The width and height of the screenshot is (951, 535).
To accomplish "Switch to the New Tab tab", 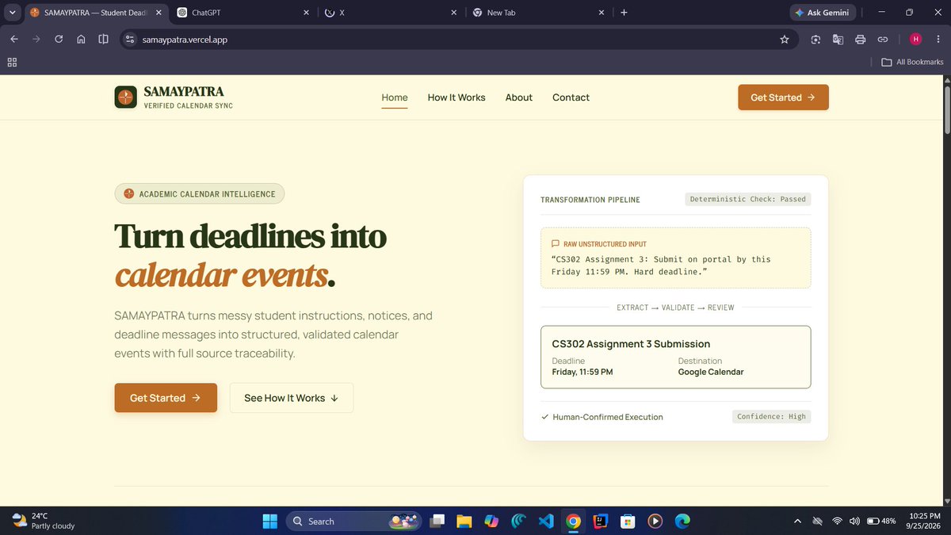I will [x=539, y=13].
